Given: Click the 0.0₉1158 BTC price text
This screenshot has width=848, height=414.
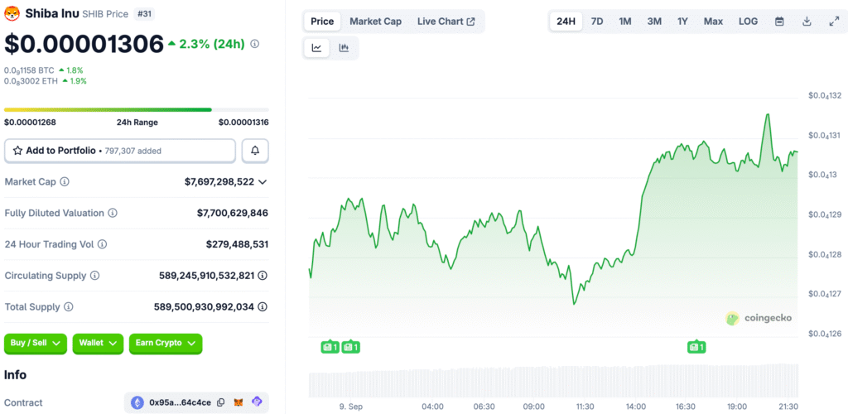Looking at the screenshot, I should coord(29,70).
